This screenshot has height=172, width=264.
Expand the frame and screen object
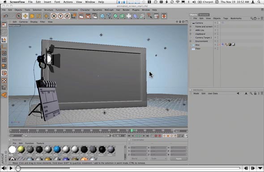pos(191,26)
